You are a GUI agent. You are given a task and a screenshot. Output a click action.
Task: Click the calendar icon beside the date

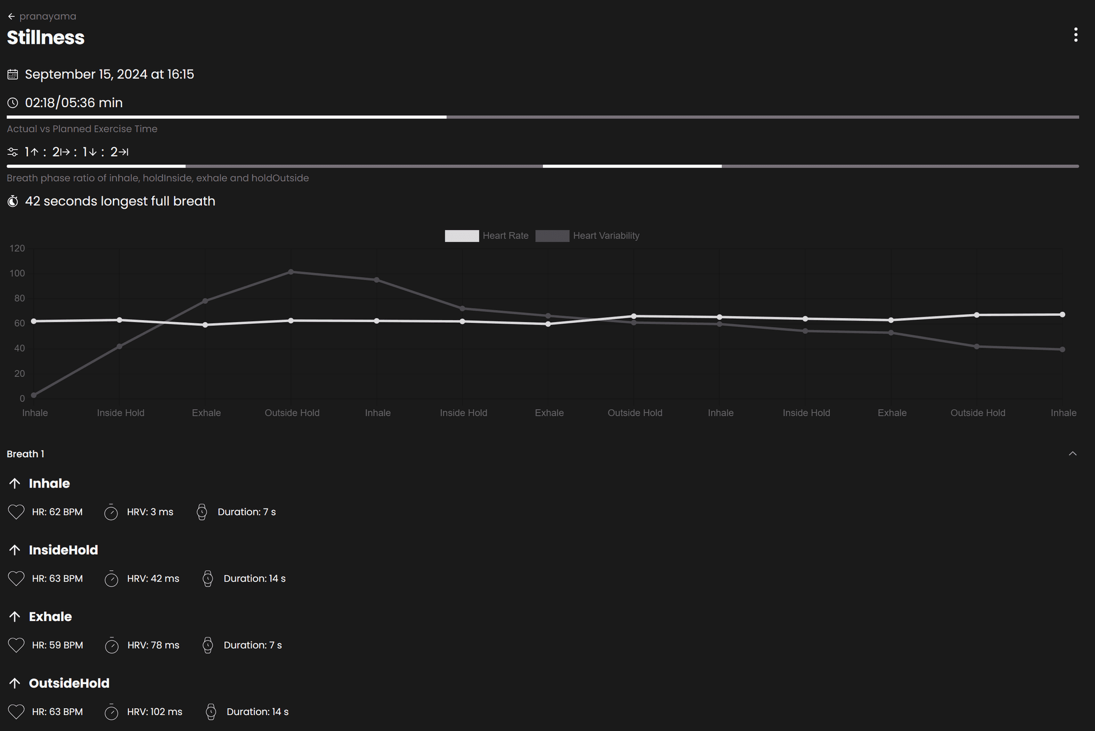click(13, 75)
